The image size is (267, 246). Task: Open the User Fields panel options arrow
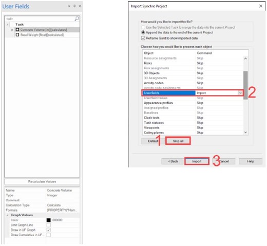pos(69,6)
